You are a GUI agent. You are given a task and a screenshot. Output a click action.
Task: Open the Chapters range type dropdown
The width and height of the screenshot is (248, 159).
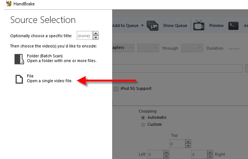[x=123, y=48]
